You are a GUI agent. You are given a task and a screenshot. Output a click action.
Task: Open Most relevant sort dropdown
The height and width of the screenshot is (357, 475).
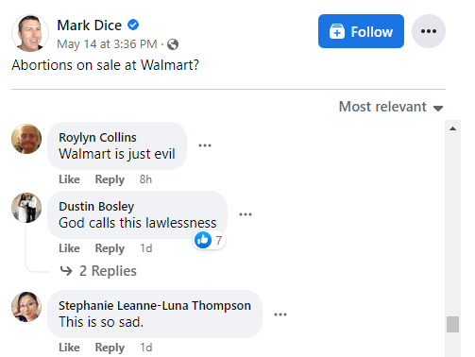[391, 107]
